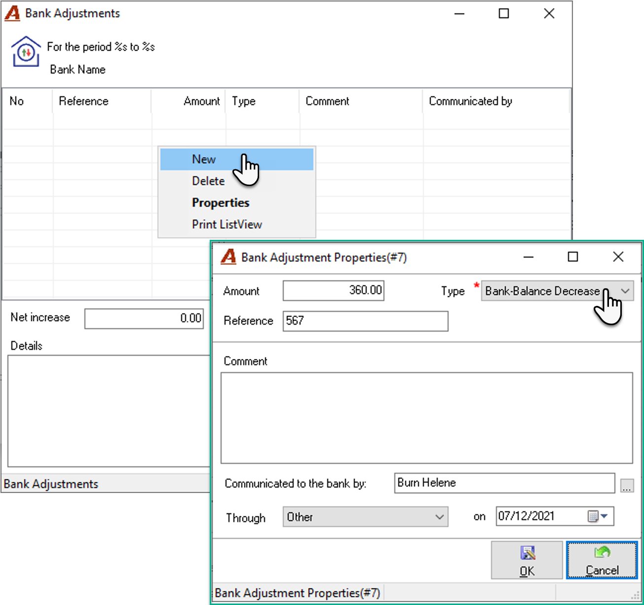Image resolution: width=644 pixels, height=605 pixels.
Task: Minimize the Bank Adjustments window
Action: click(x=459, y=14)
